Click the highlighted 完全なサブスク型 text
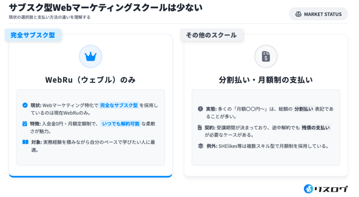This screenshot has height=197, width=359. (x=119, y=105)
